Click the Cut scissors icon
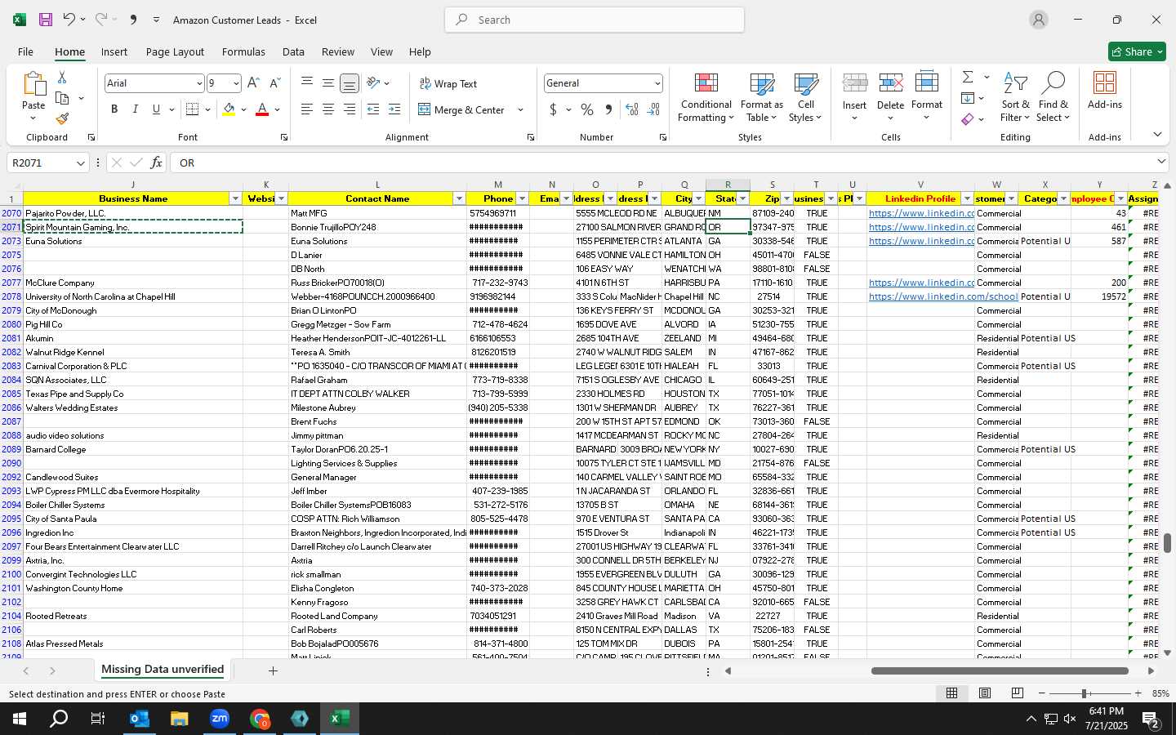 coord(62,77)
